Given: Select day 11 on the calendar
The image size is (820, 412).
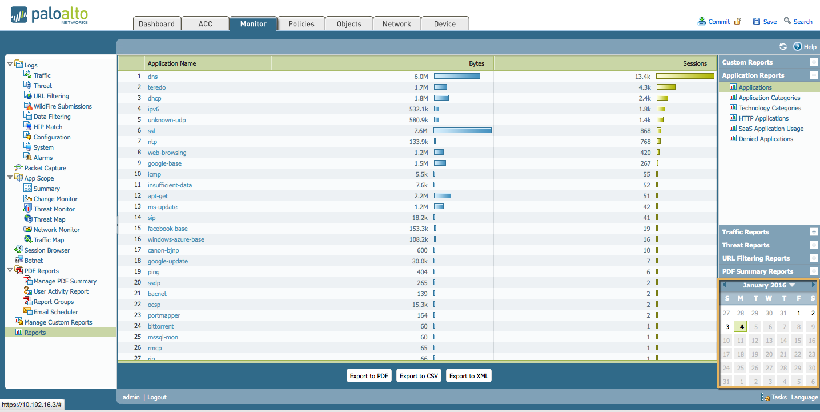Looking at the screenshot, I should click(740, 340).
